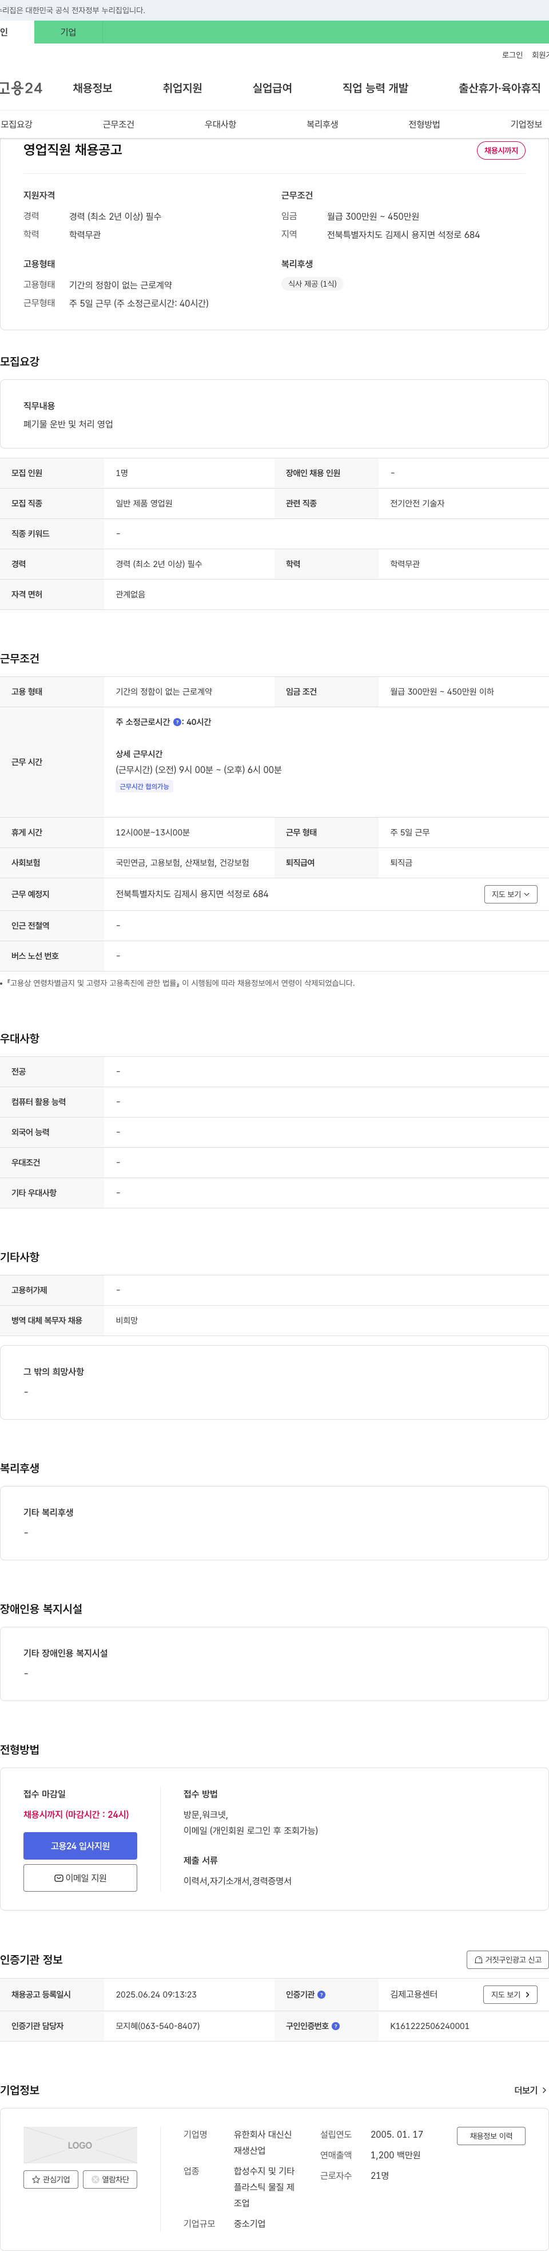Click the wage text 월급 300만원 ~ 450만원 이하
The height and width of the screenshot is (2251, 549).
pos(441,691)
